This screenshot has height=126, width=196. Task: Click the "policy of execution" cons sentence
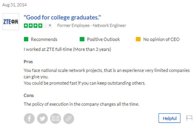82,104
